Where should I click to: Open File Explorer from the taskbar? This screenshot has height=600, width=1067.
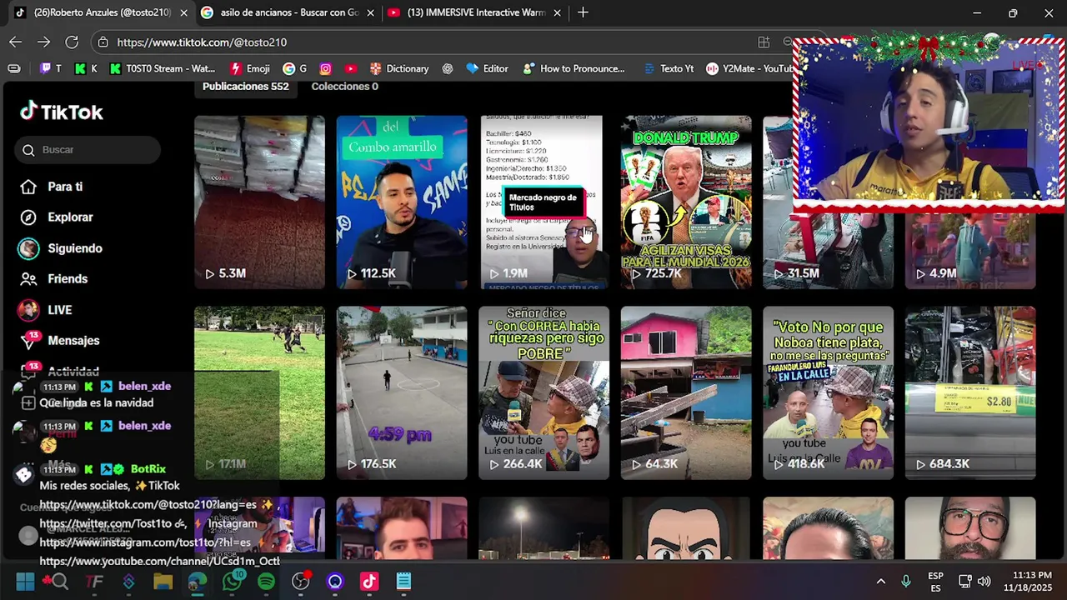tap(163, 582)
